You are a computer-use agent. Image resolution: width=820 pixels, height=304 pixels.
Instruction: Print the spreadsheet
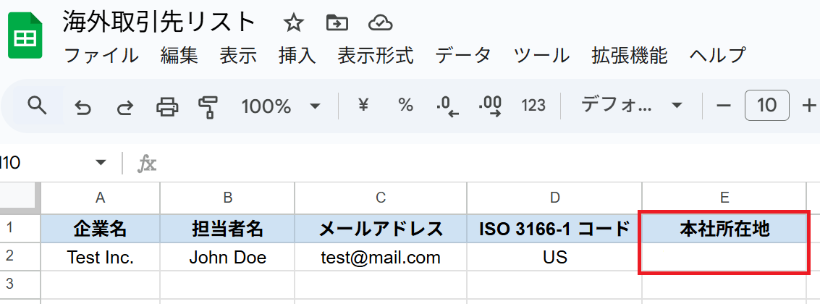click(x=167, y=107)
